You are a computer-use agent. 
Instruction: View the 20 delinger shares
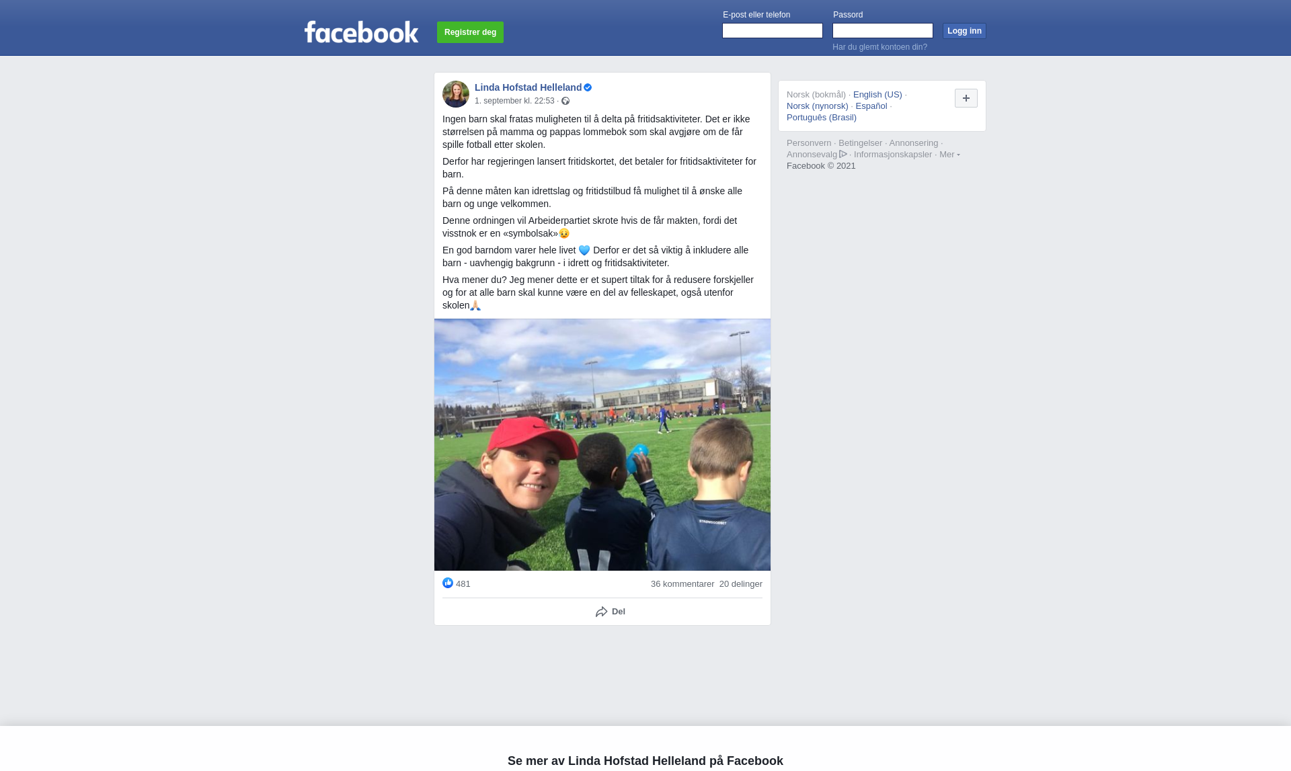(741, 584)
